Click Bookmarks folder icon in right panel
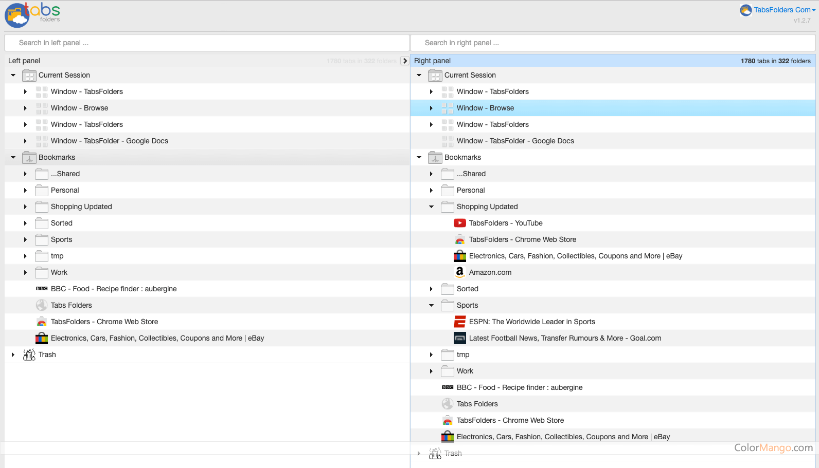 tap(435, 157)
